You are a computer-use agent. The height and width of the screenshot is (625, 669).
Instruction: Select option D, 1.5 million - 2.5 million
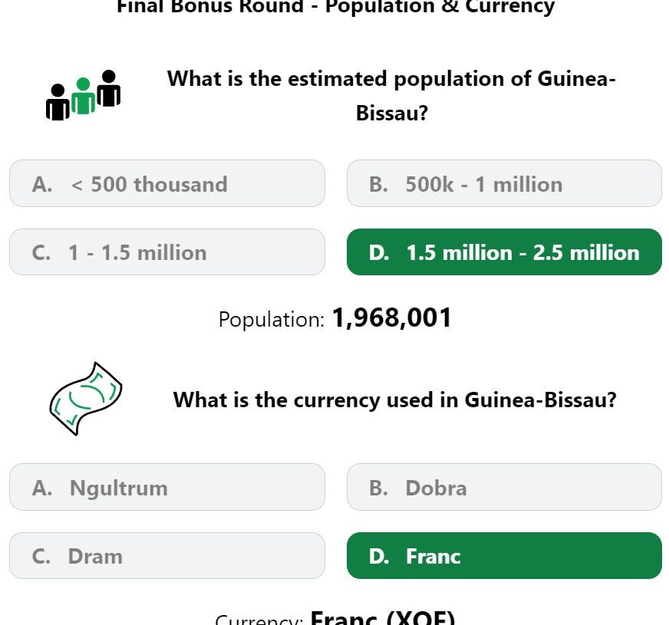tap(504, 252)
